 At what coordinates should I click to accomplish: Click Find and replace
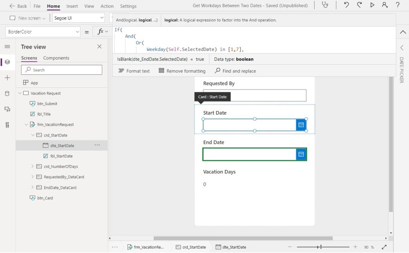pyautogui.click(x=235, y=71)
